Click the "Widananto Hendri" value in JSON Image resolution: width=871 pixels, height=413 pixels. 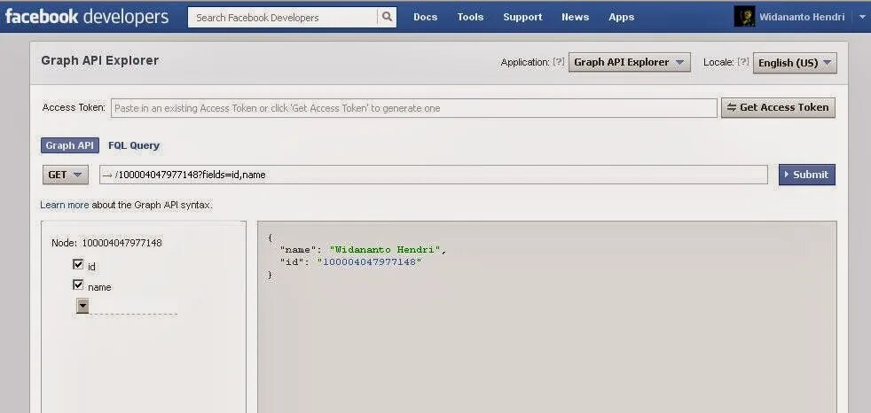coord(386,250)
